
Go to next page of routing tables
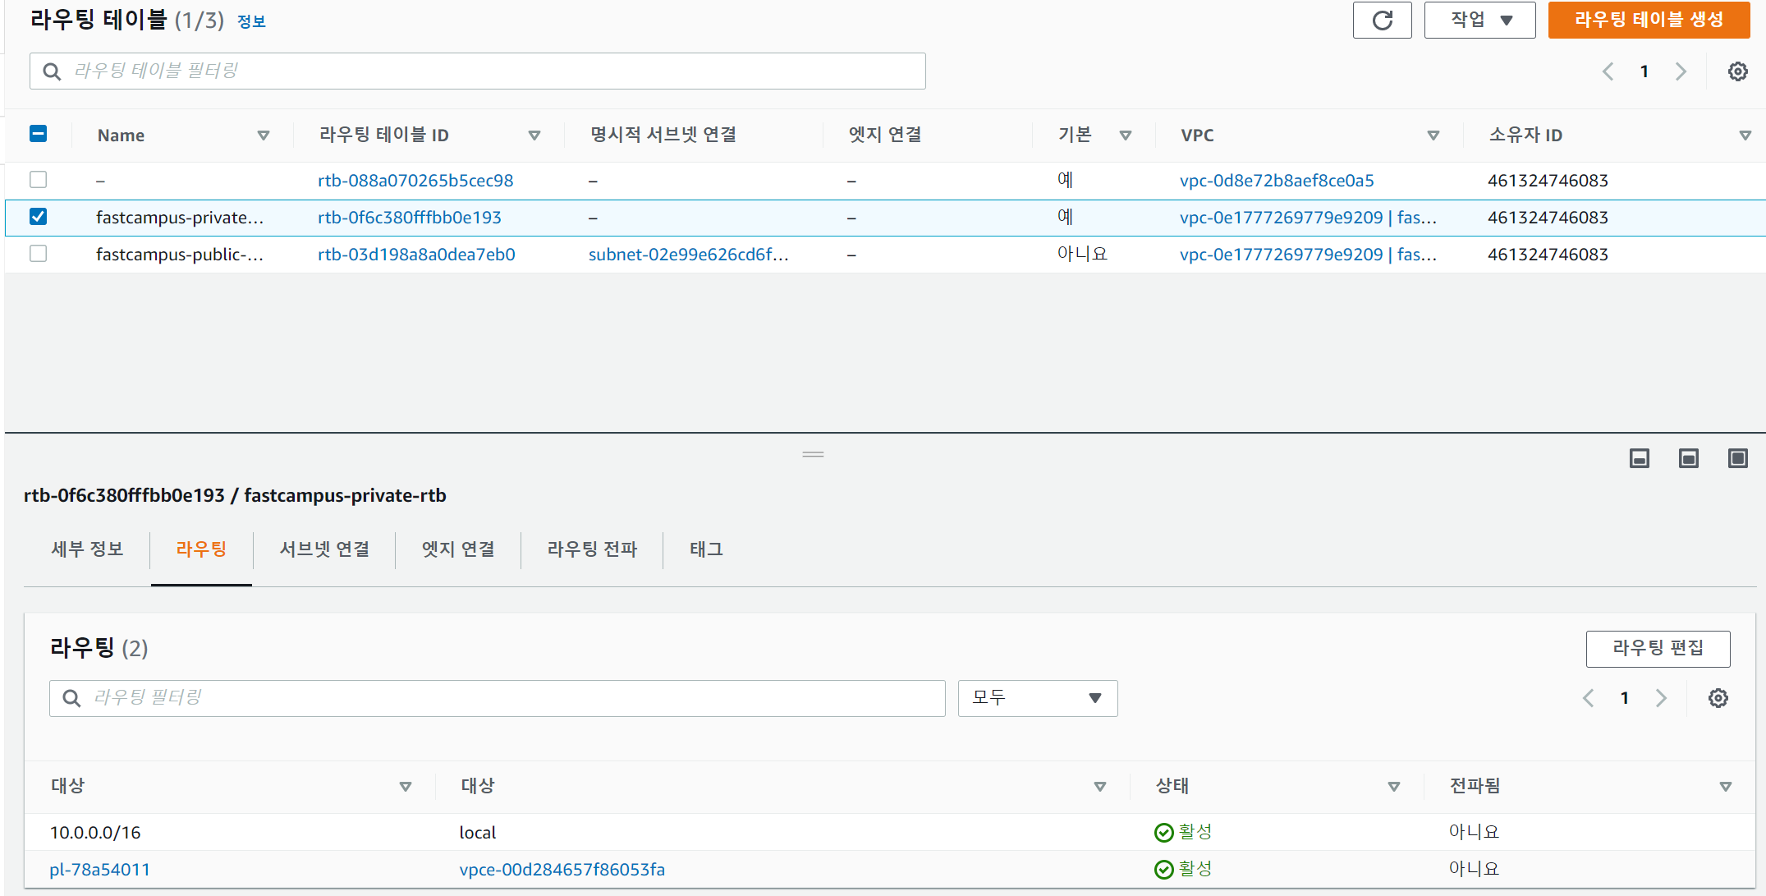[1681, 71]
